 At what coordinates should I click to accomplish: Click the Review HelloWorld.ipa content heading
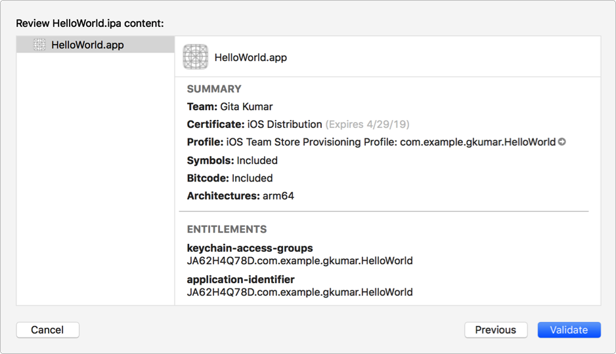[90, 24]
